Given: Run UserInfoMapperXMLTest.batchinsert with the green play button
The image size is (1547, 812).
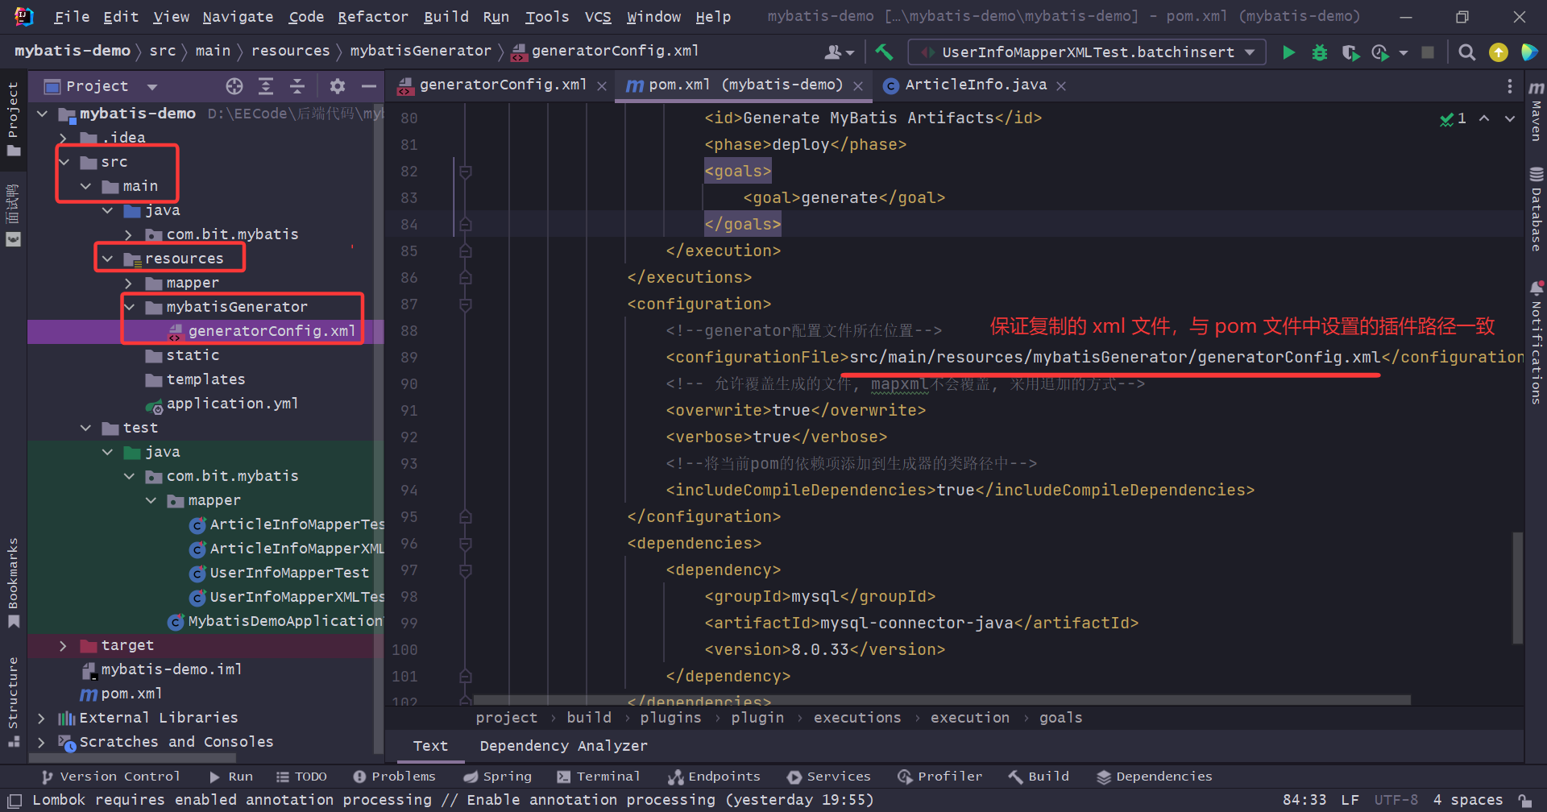Looking at the screenshot, I should point(1288,52).
